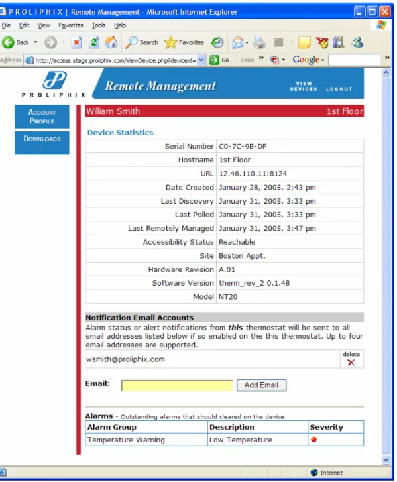Screen dimensions: 397x482
Task: Click the Print icon
Action: (x=259, y=42)
